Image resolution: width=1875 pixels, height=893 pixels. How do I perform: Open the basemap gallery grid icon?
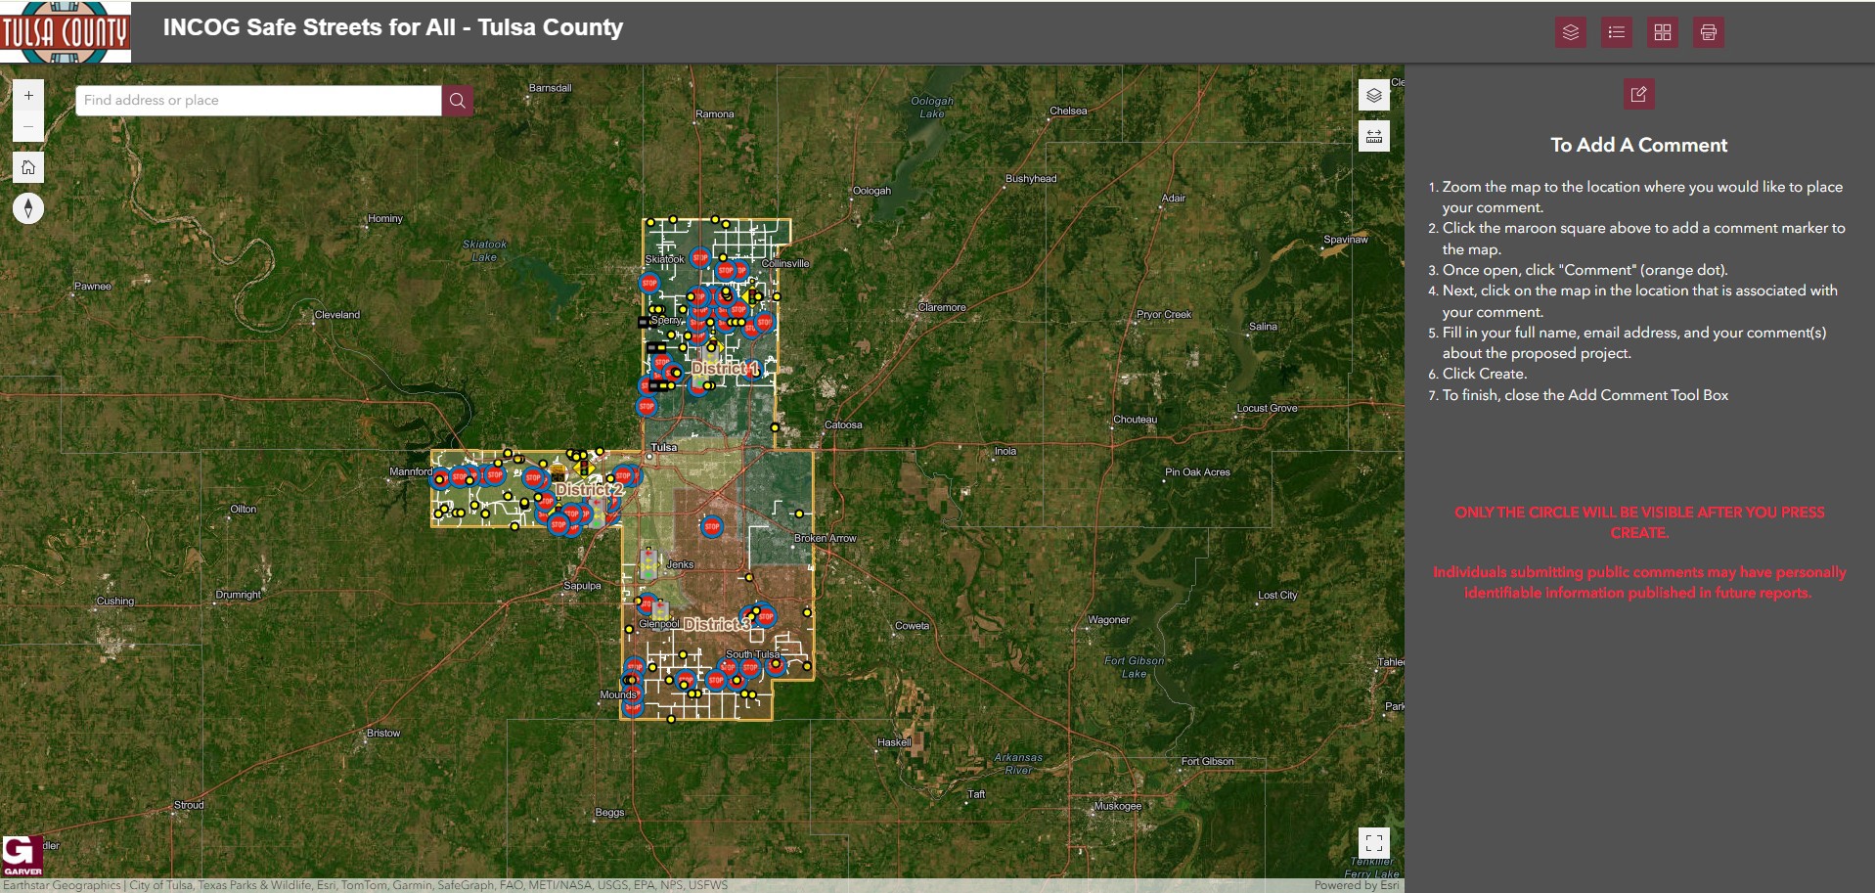pyautogui.click(x=1662, y=32)
